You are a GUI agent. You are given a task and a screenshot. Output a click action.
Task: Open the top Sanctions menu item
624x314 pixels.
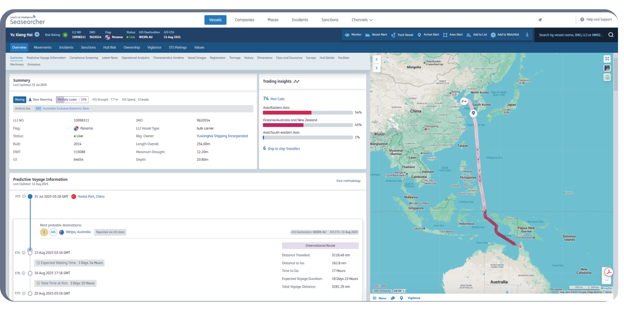(x=330, y=20)
